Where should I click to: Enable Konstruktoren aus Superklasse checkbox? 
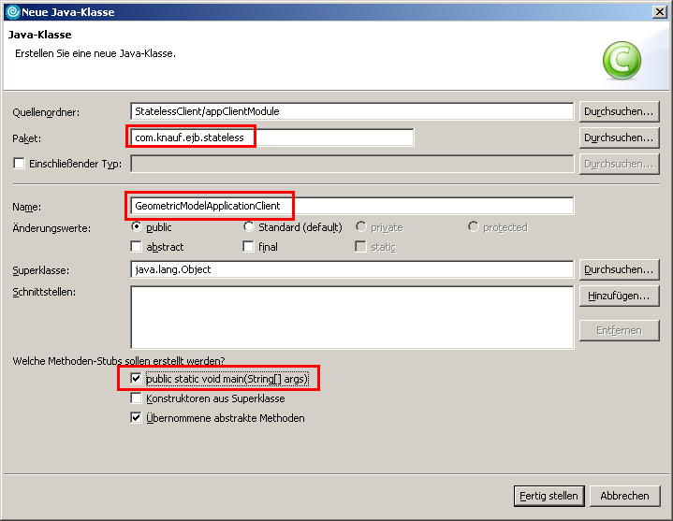(x=137, y=398)
